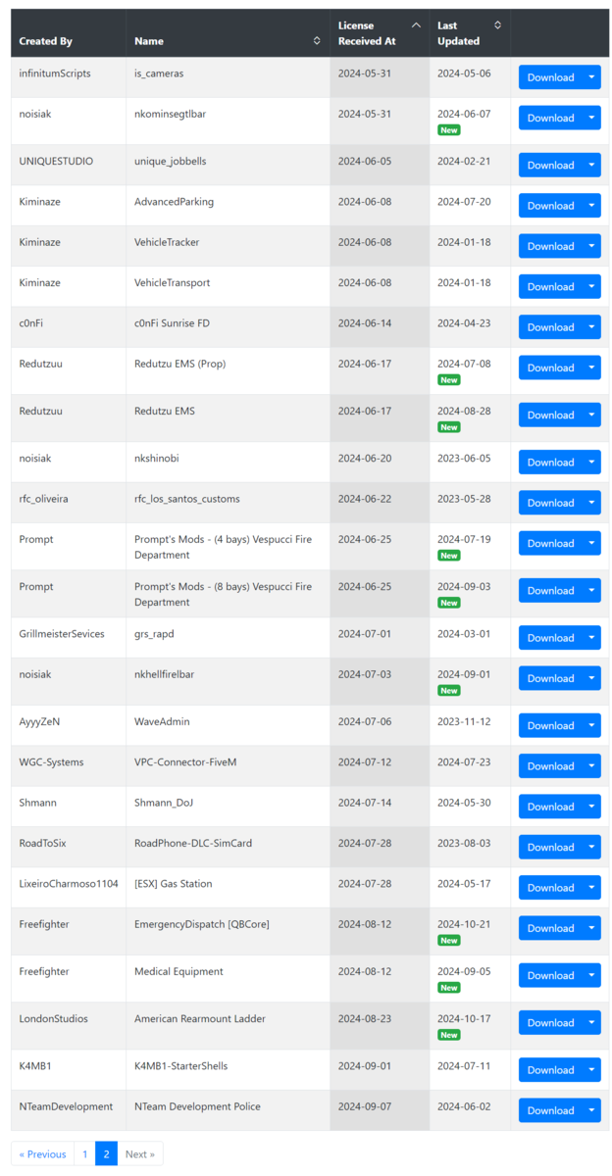This screenshot has height=1176, width=612.
Task: Expand download dropdown for Medical Equipment
Action: [x=591, y=975]
